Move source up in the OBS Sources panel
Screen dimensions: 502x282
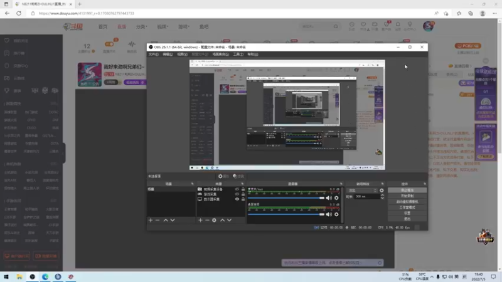223,221
